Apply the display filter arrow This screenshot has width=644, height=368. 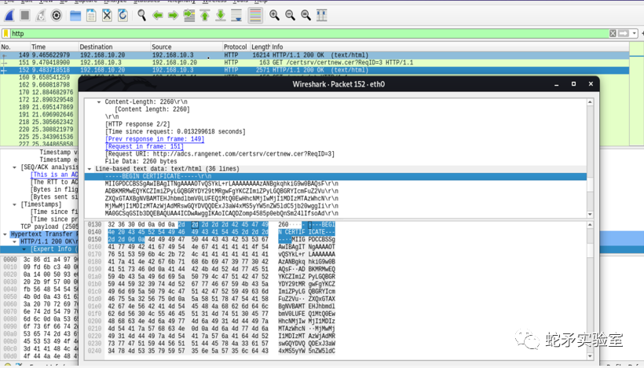click(624, 33)
